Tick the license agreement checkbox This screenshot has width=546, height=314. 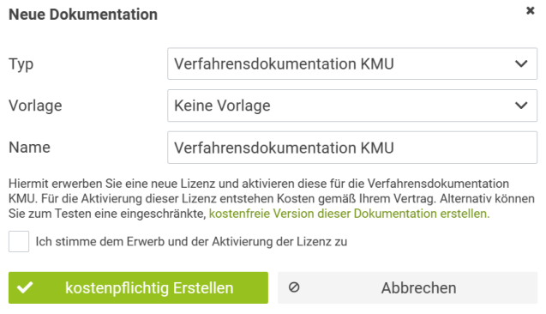point(19,241)
